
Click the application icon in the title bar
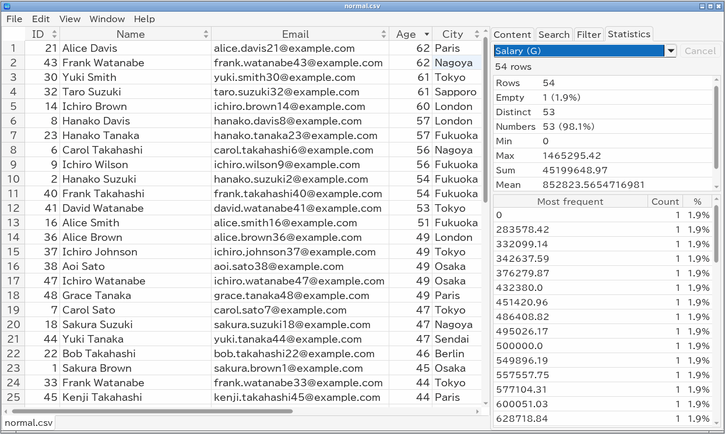(7, 6)
